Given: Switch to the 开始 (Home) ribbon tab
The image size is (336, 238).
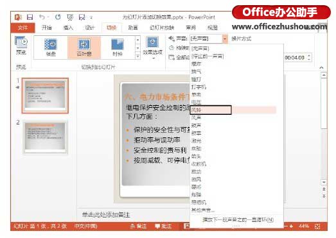Looking at the screenshot, I should click(x=46, y=28).
